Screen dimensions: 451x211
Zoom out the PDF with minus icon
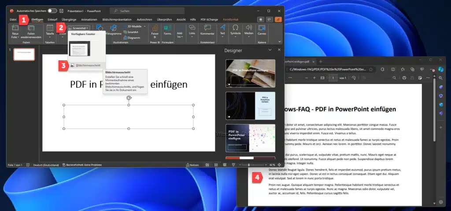[307, 78]
